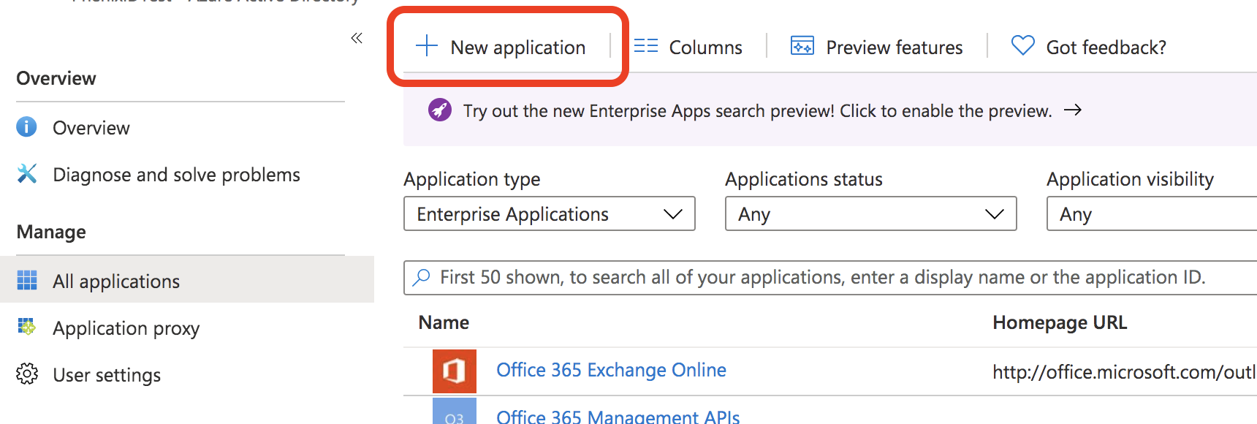This screenshot has width=1257, height=424.
Task: Click the arrow to enable search preview
Action: click(1072, 110)
